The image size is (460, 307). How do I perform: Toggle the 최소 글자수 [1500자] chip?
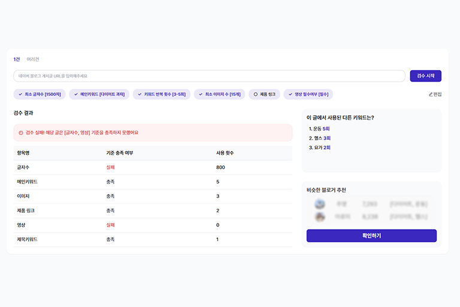pos(40,94)
